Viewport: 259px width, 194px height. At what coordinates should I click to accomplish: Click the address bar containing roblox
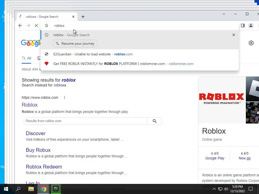tap(140, 26)
